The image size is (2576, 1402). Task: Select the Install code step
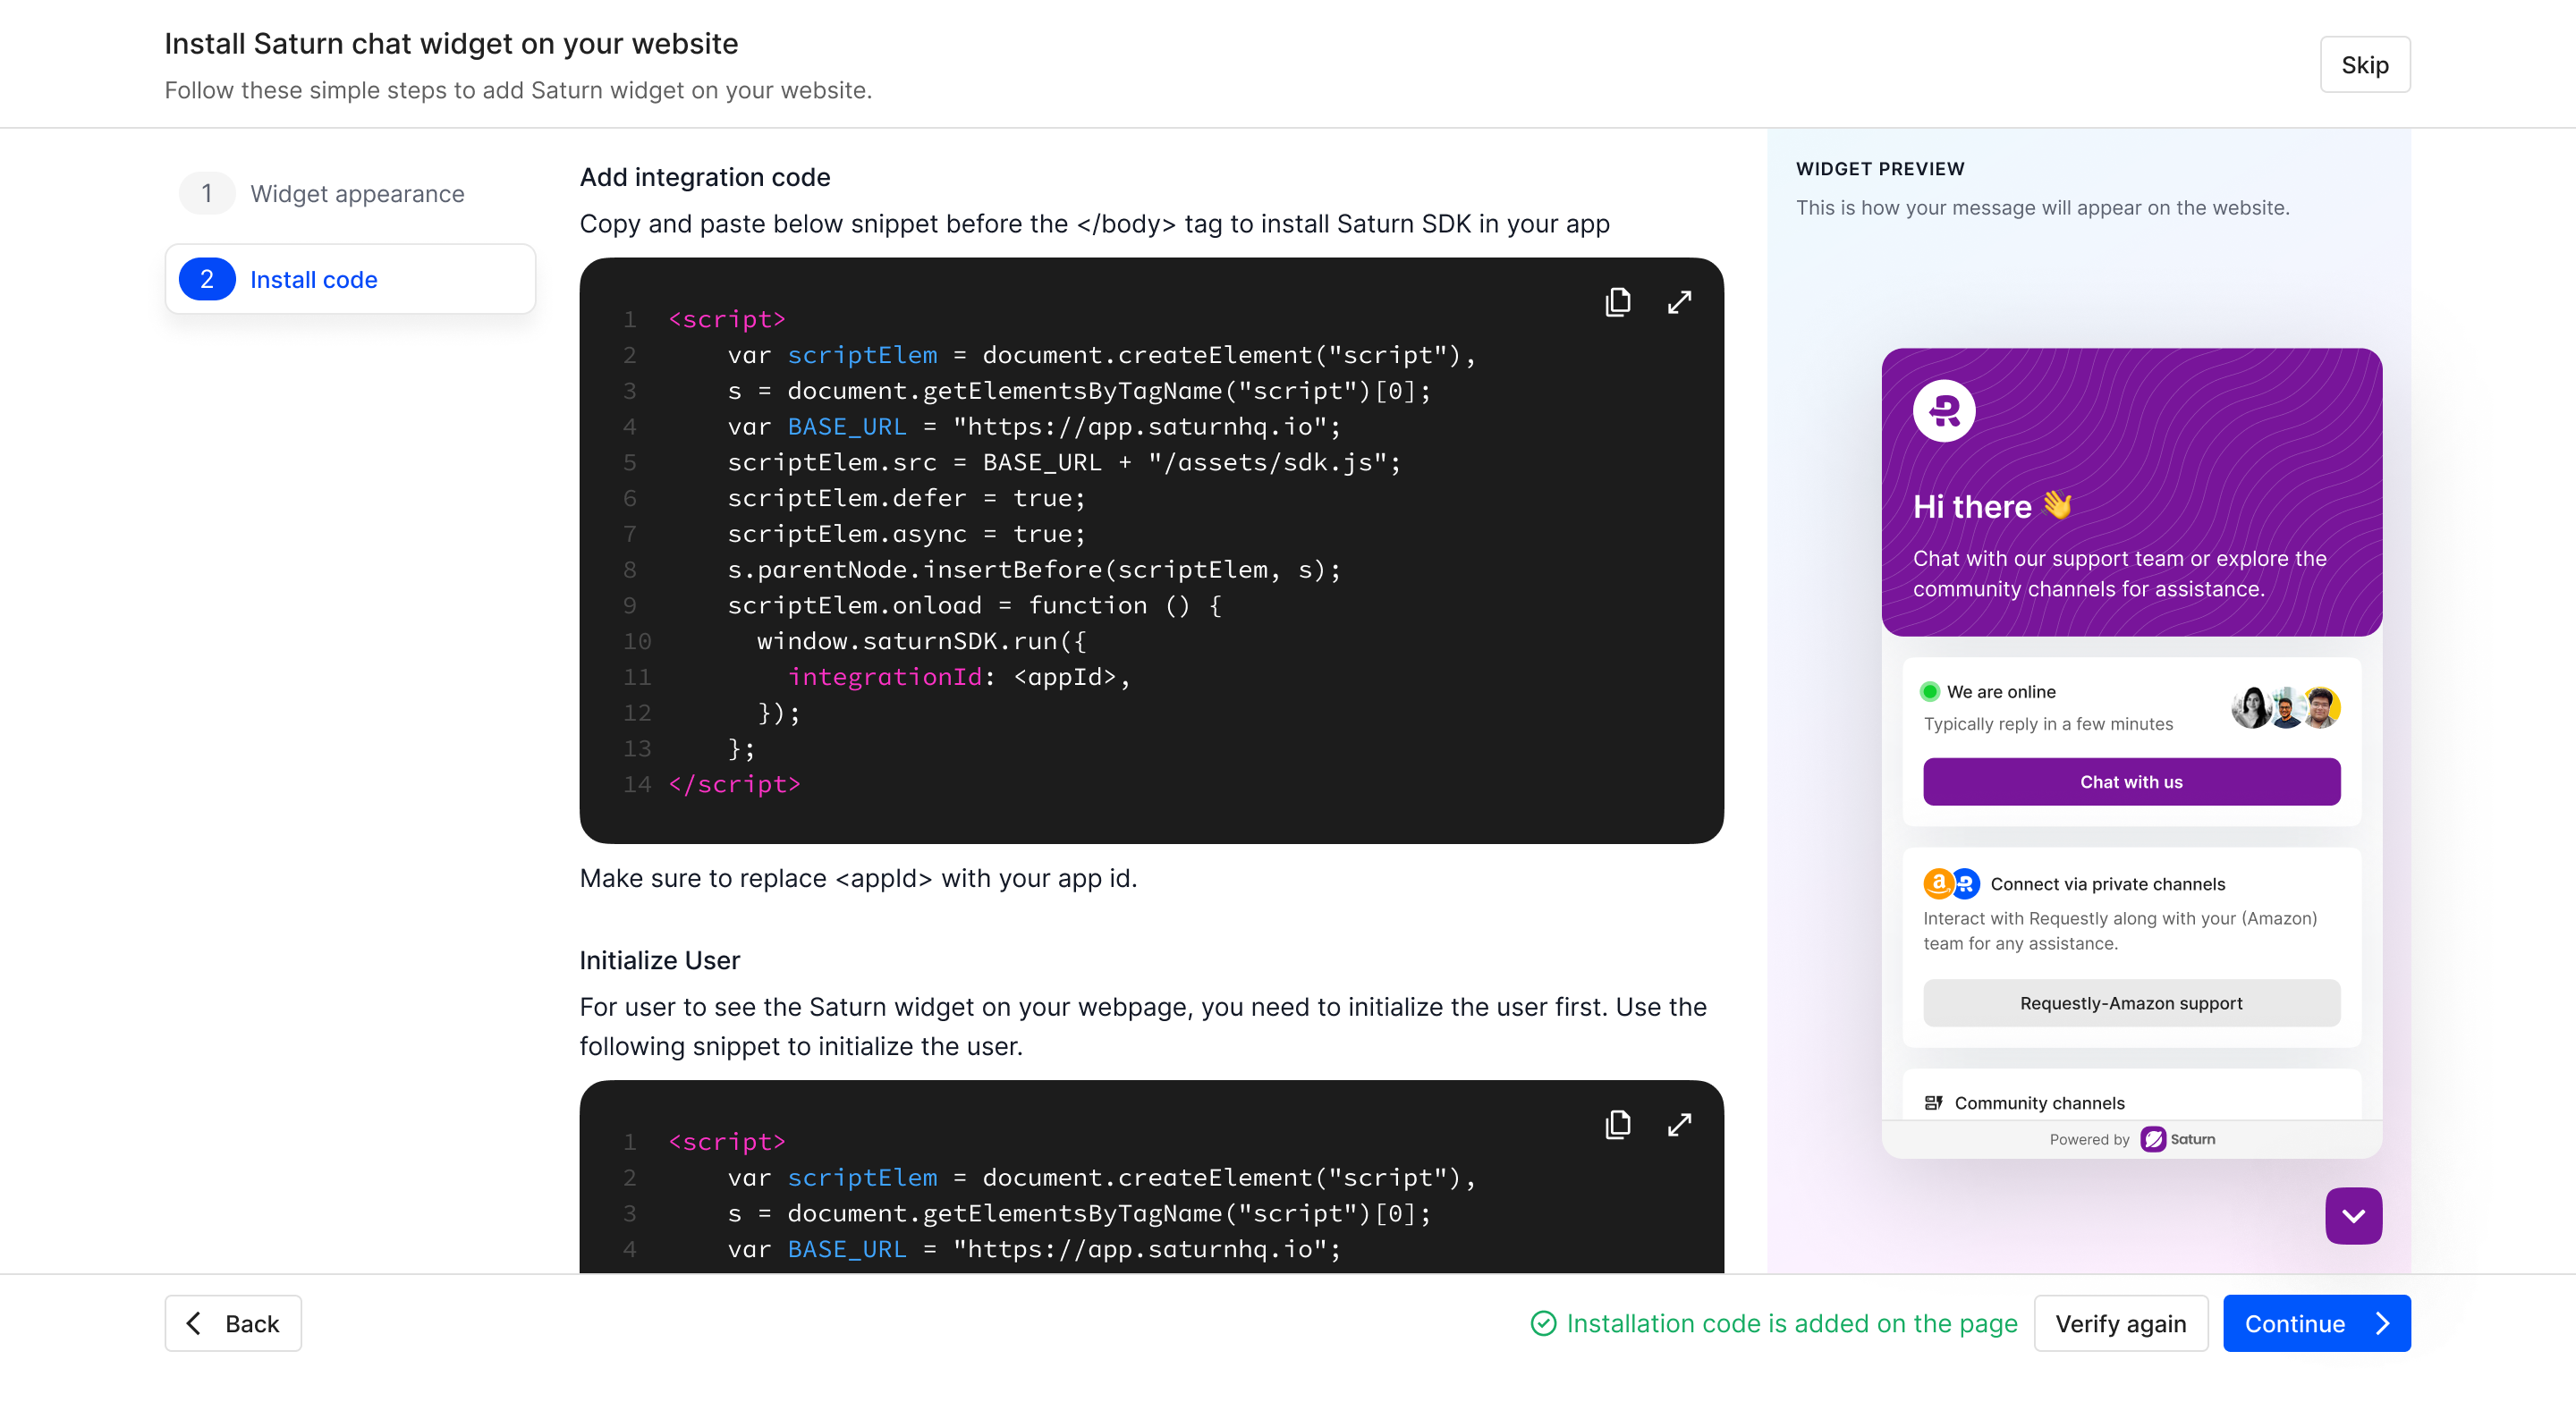pos(350,280)
